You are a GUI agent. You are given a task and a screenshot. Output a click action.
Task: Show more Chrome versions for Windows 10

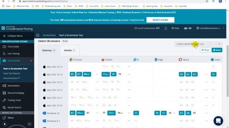pos(97,113)
